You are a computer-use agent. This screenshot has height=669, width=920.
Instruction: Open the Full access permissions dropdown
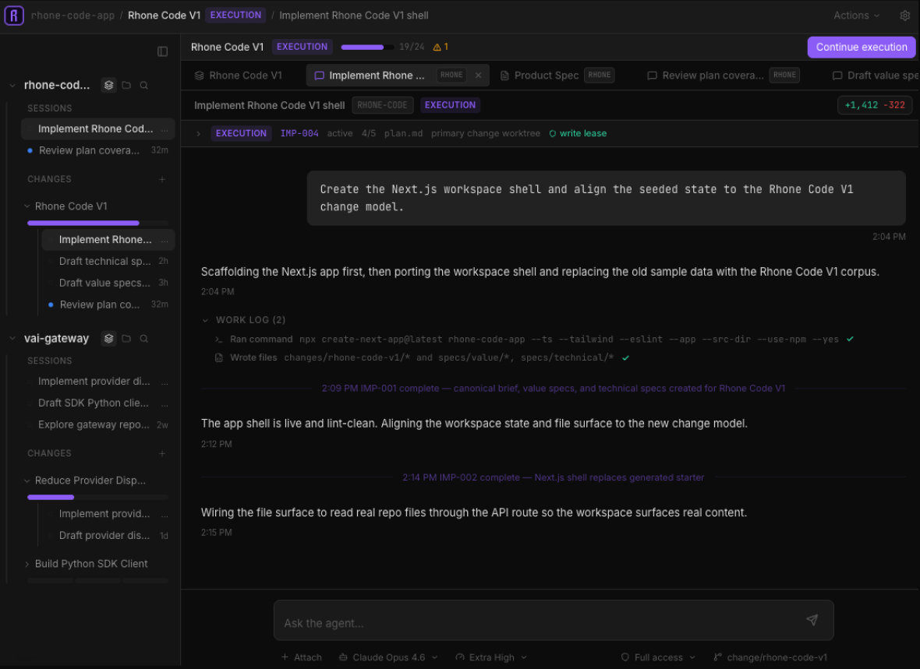click(658, 657)
